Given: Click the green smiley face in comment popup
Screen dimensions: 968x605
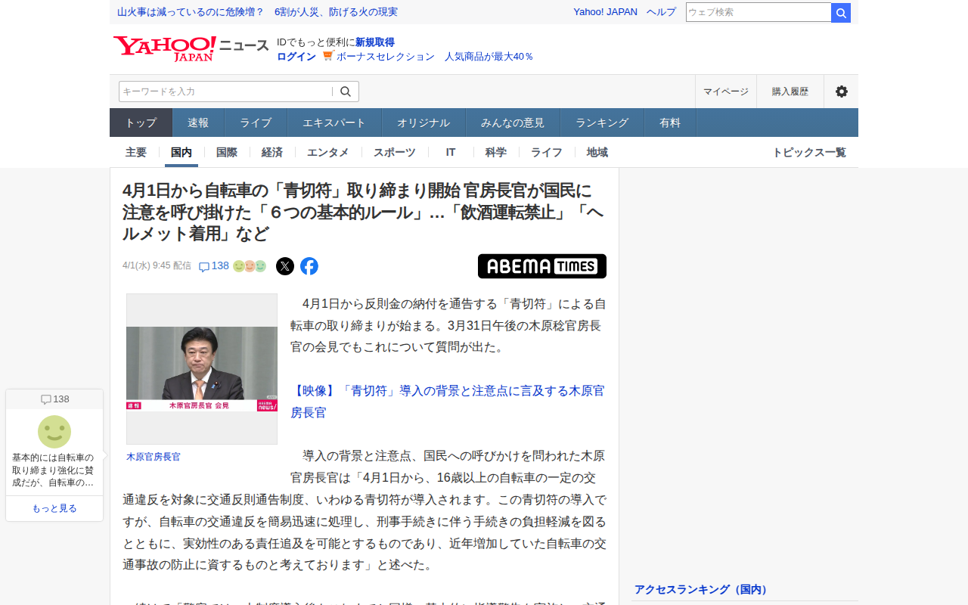Looking at the screenshot, I should pos(54,432).
